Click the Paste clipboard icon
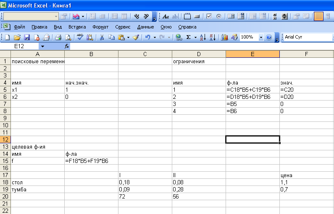This screenshot has height=214, width=334. click(121, 37)
